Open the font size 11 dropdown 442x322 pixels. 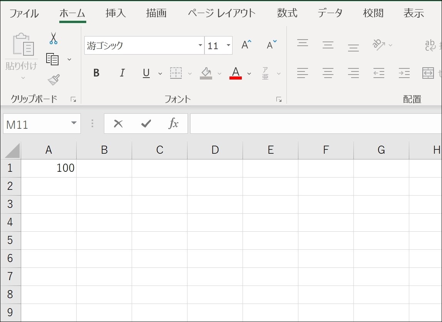pyautogui.click(x=229, y=45)
